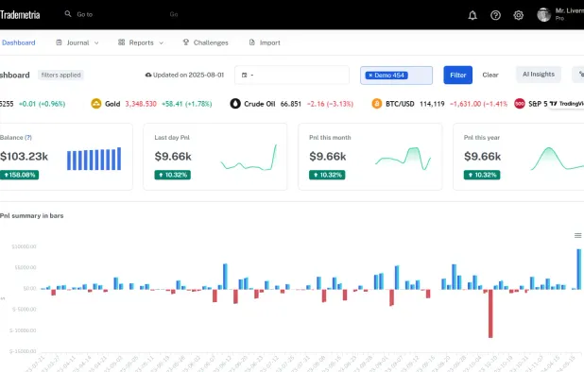Click the Import file icon
The height and width of the screenshot is (372, 584).
coord(252,42)
